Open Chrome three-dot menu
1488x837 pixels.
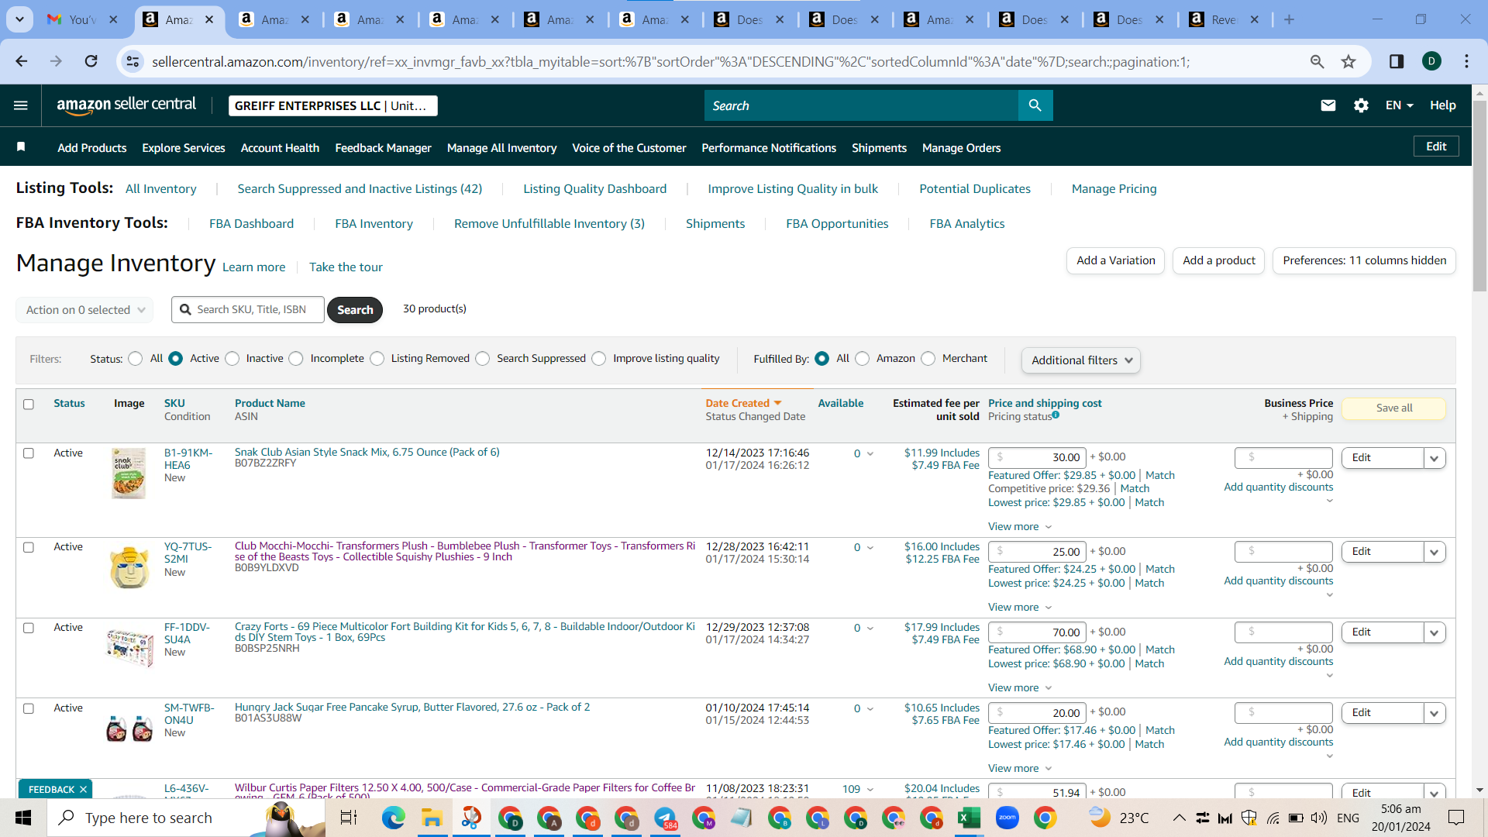[1466, 61]
